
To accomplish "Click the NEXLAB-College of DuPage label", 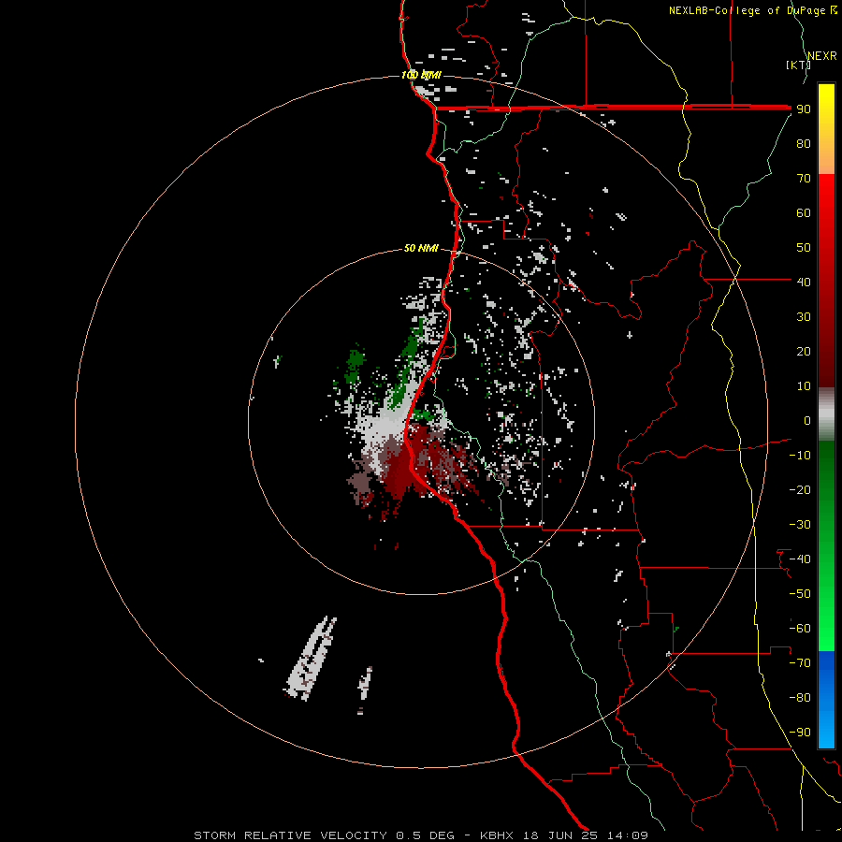I will (752, 10).
